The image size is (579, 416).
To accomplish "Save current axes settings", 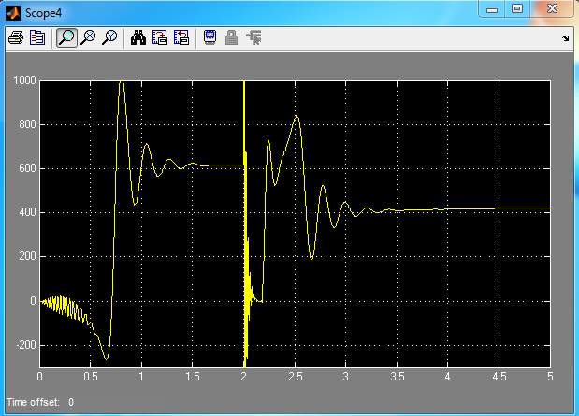I will click(x=160, y=38).
